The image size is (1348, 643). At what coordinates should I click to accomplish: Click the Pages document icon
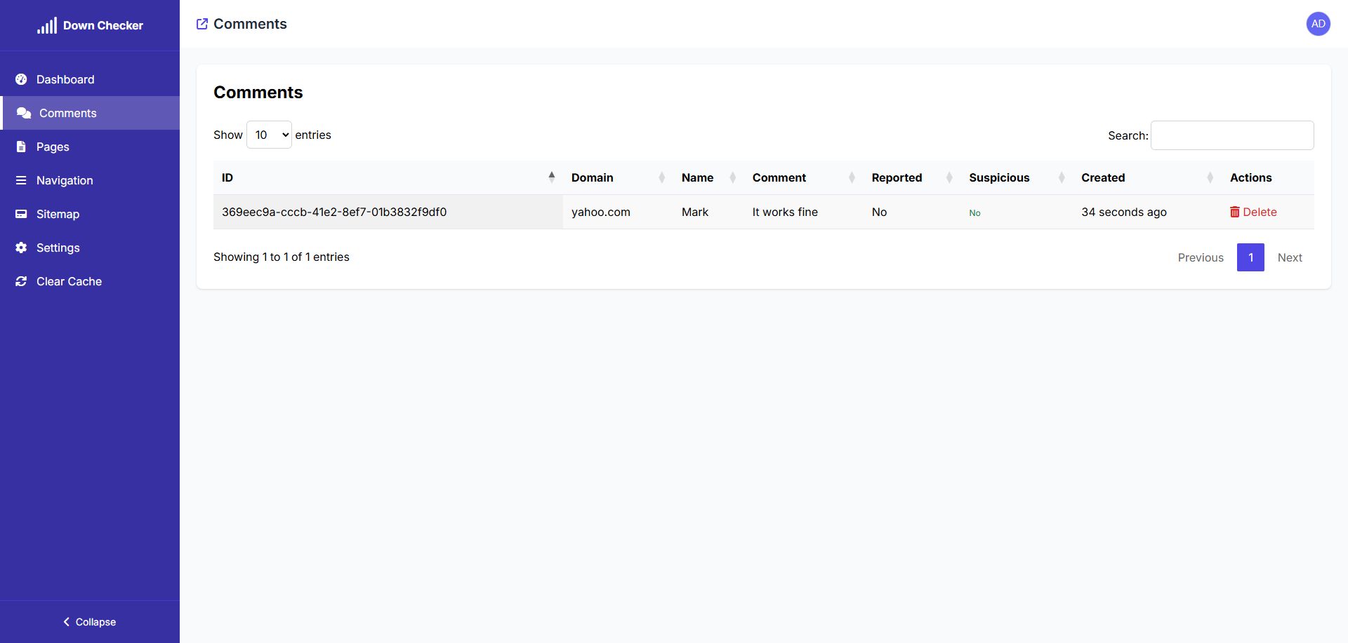click(x=21, y=147)
